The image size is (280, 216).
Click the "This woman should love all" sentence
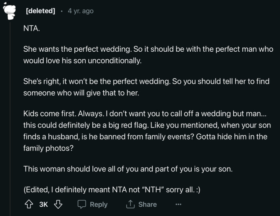click(x=79, y=169)
